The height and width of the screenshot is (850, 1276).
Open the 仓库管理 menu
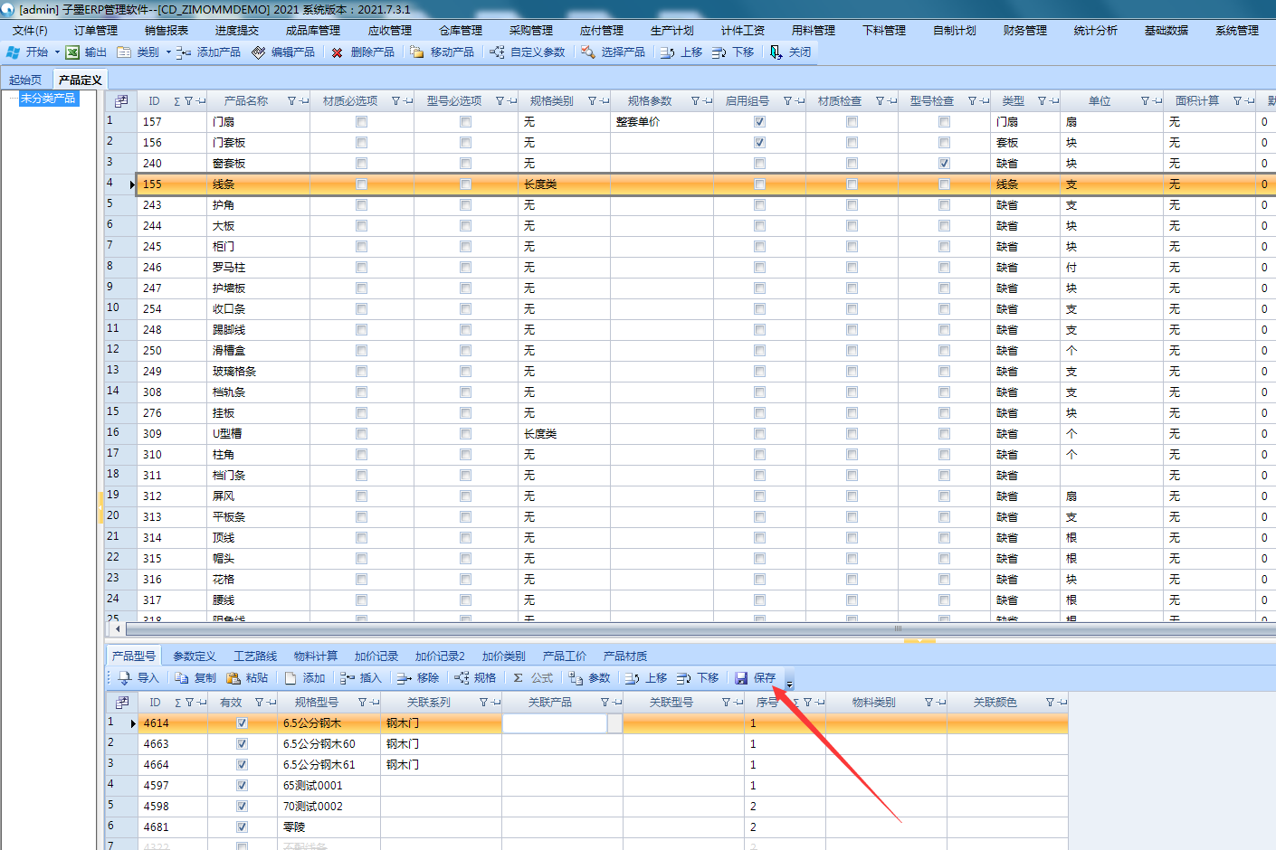point(461,31)
